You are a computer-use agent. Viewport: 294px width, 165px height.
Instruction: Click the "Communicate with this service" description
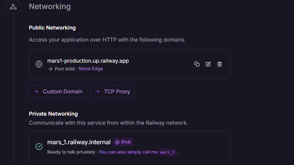[x=108, y=123]
